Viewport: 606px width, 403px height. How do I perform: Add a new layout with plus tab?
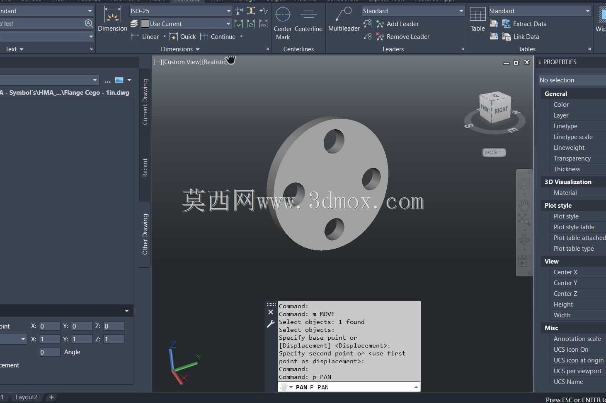click(51, 397)
